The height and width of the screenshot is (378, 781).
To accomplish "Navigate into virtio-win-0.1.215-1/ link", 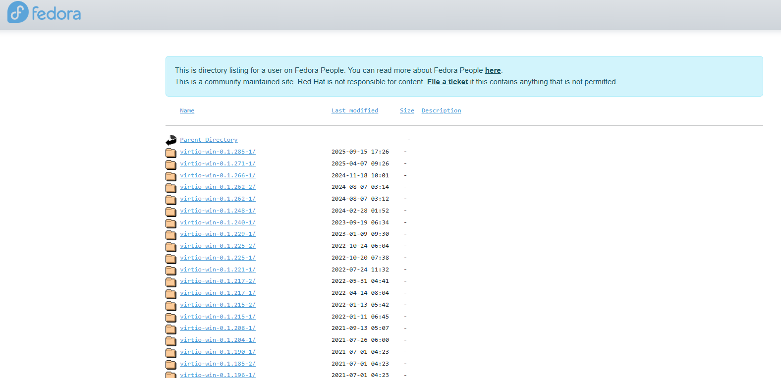I will click(x=218, y=317).
